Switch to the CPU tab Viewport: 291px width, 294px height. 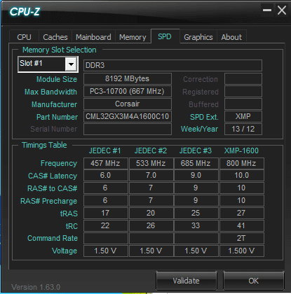[24, 37]
